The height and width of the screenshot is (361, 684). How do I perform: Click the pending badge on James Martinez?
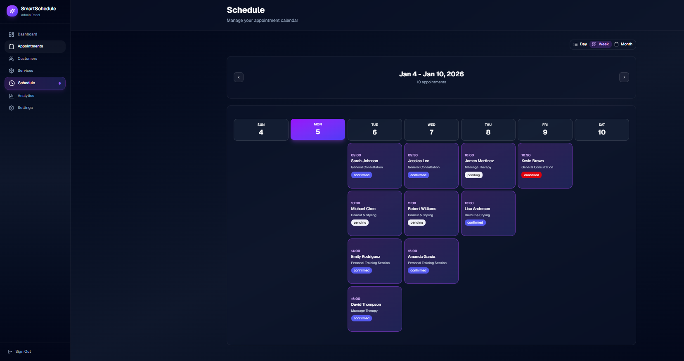473,175
